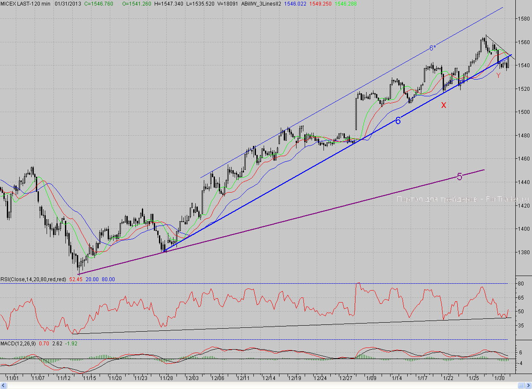Screen dimensions: 532x389
Task: Click the RSI current value 52.45
Action: [x=75, y=279]
